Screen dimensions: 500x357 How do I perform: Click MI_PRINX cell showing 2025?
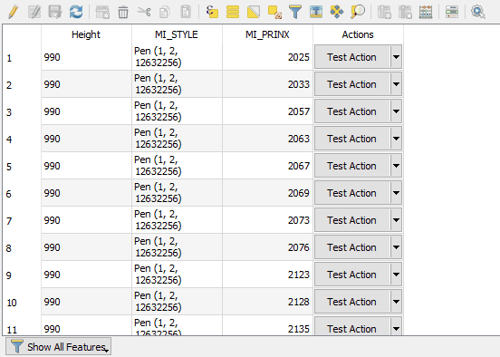267,57
